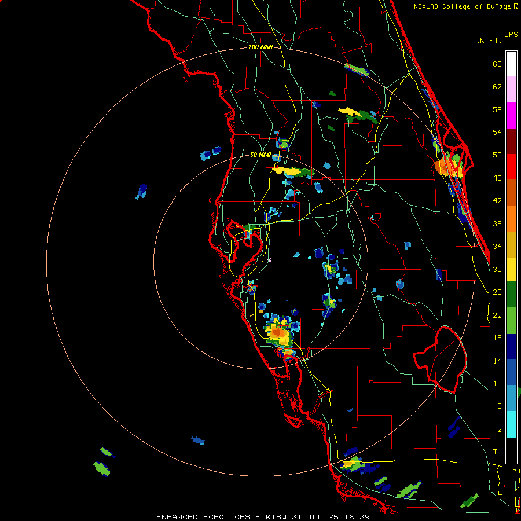521x521 pixels.
Task: Click the light green legend swatch
Action: coord(511,321)
